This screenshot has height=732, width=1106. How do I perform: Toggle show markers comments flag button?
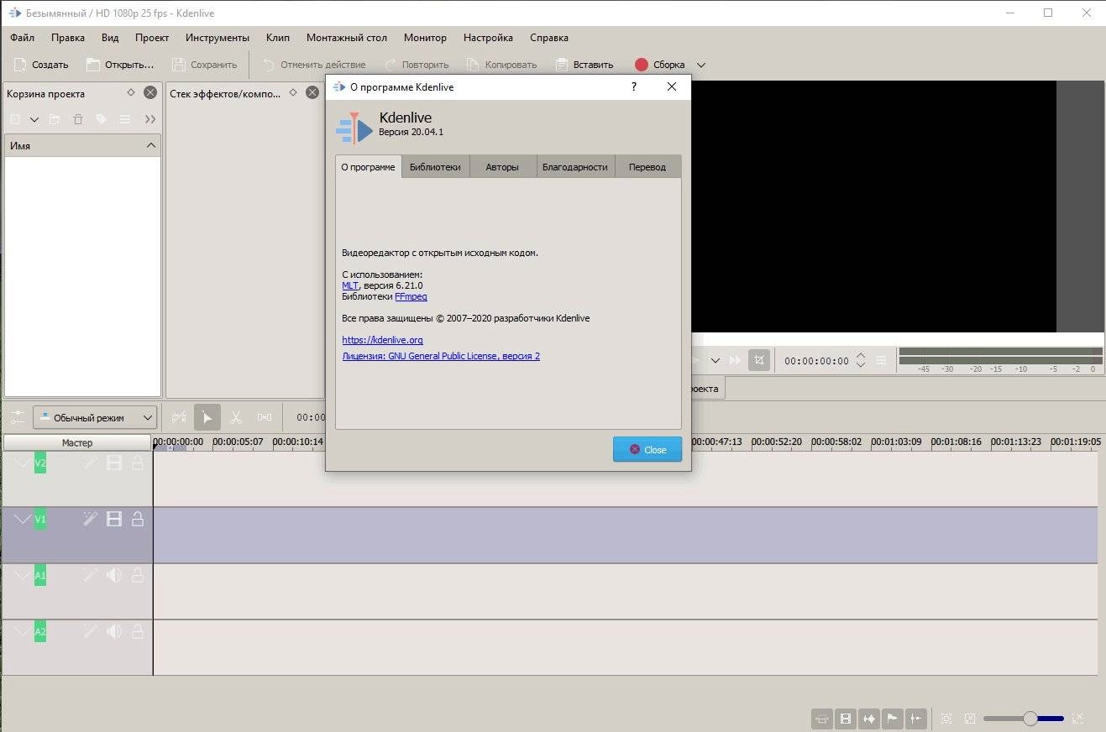click(893, 719)
